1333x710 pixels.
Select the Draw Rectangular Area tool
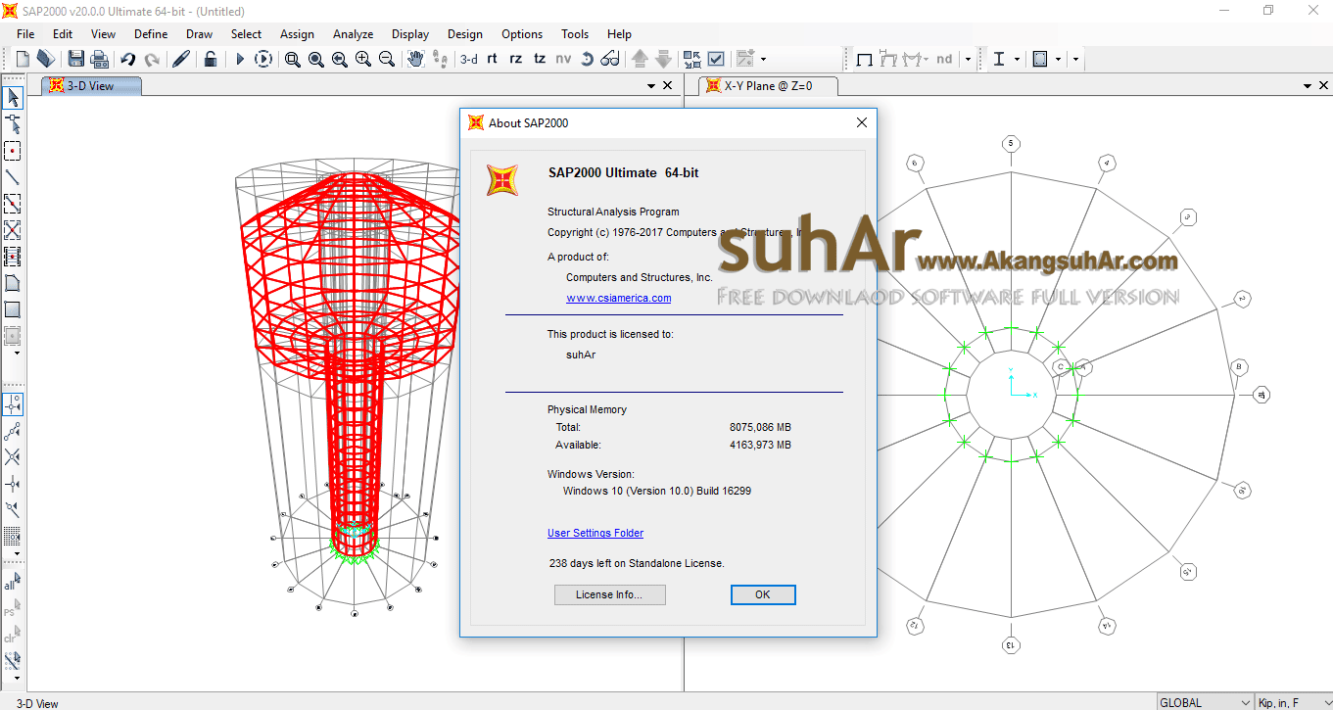pyautogui.click(x=13, y=309)
